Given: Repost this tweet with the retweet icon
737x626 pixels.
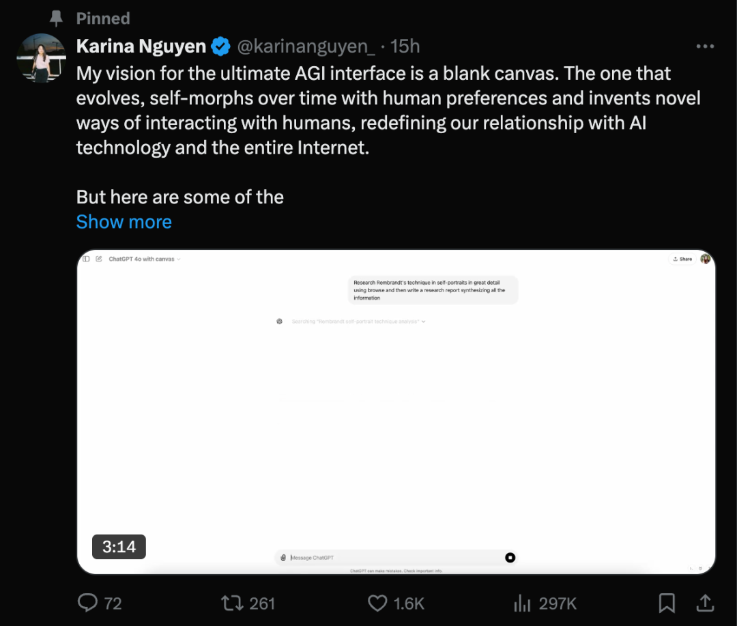Looking at the screenshot, I should 233,603.
